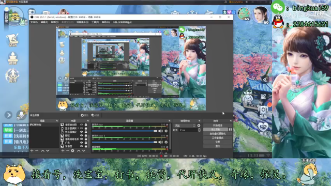Open the 视图(V) menu
331x186 pixels.
pyautogui.click(x=55, y=22)
